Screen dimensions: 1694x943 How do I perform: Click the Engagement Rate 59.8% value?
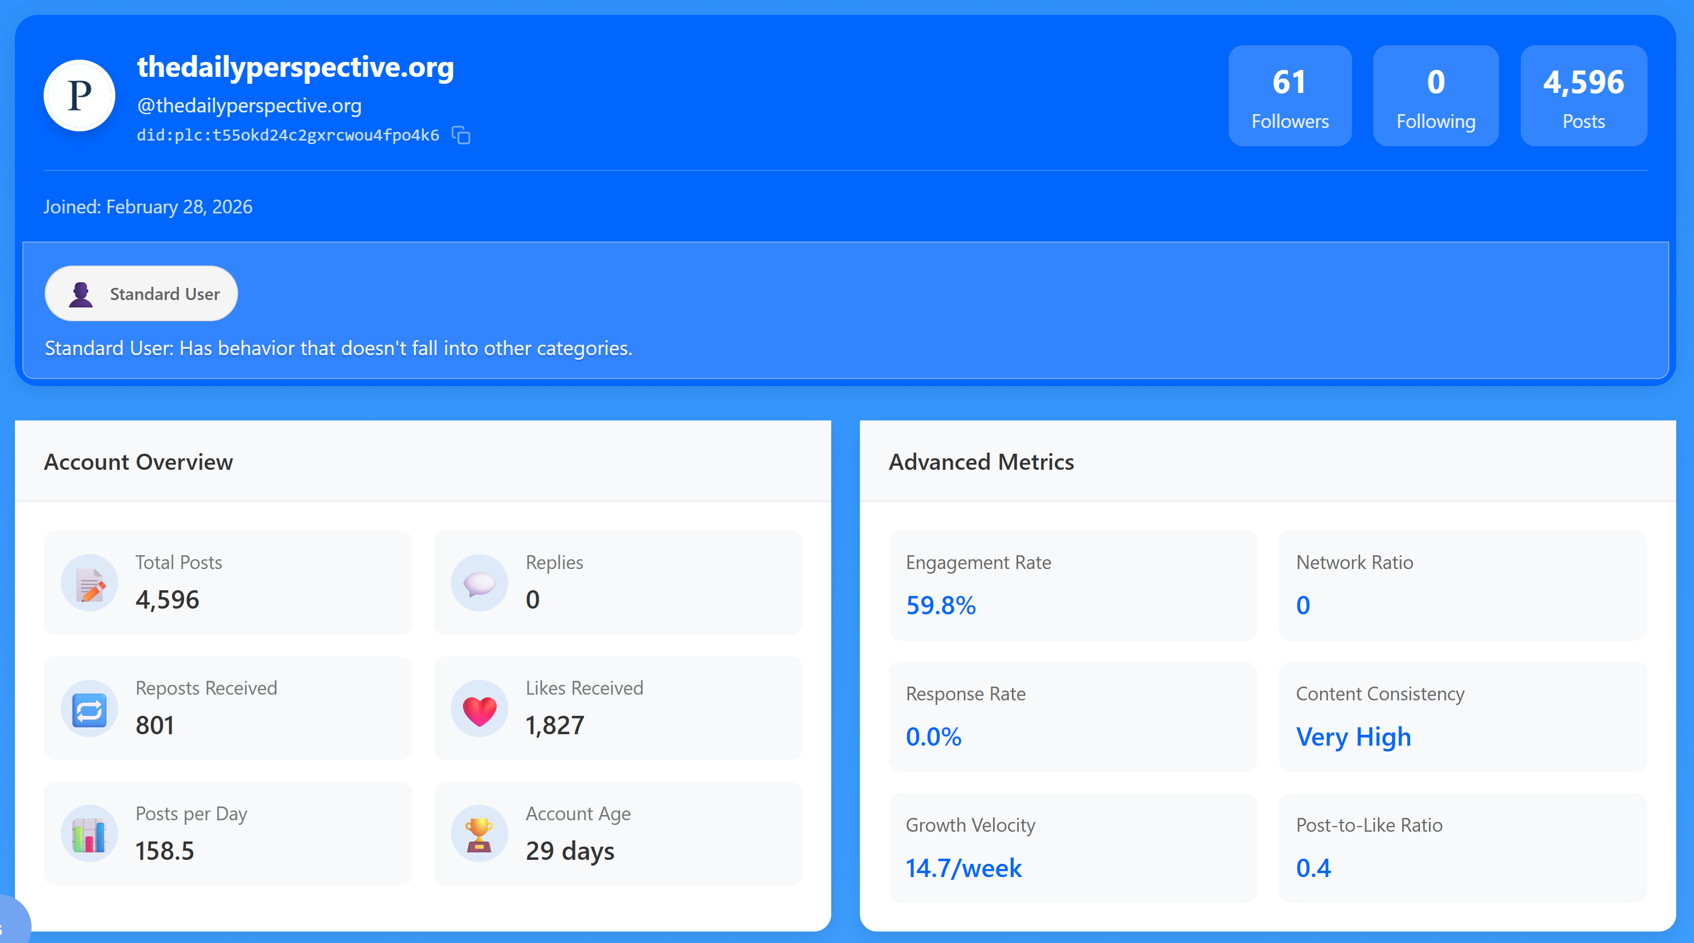pyautogui.click(x=940, y=606)
